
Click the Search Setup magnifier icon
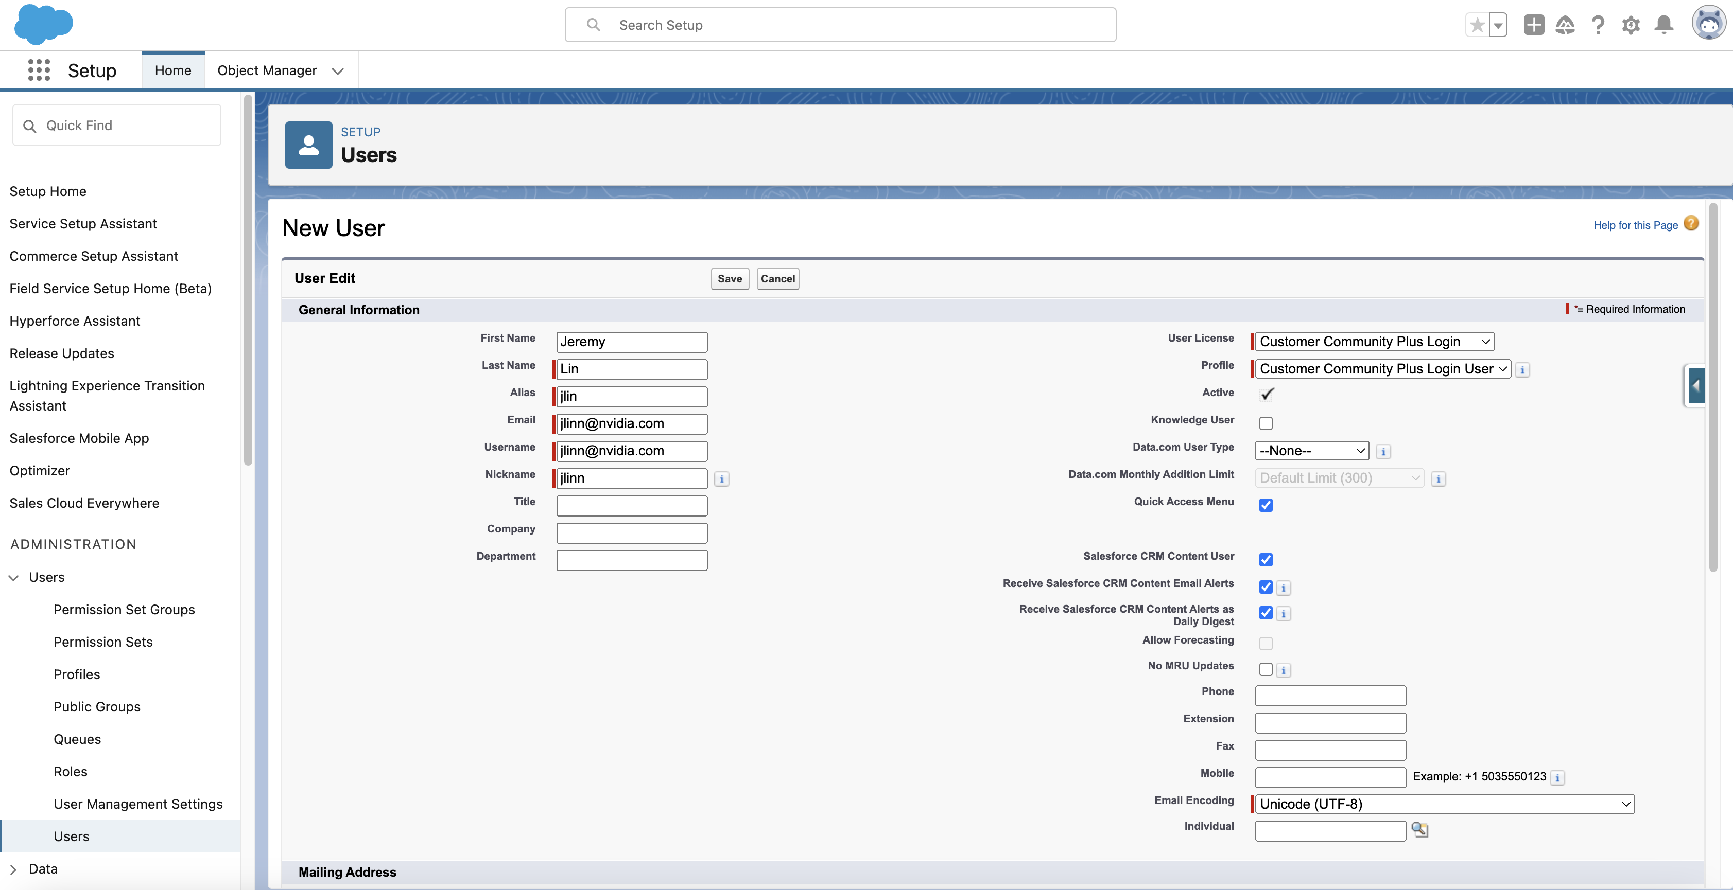tap(593, 25)
